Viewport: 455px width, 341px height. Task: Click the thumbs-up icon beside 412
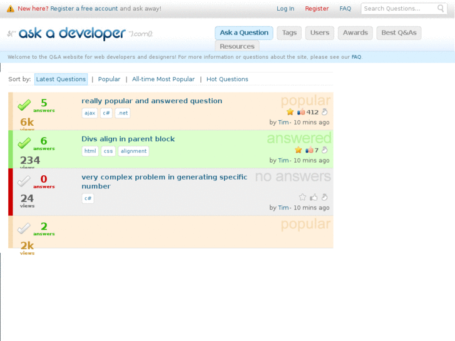coord(301,112)
